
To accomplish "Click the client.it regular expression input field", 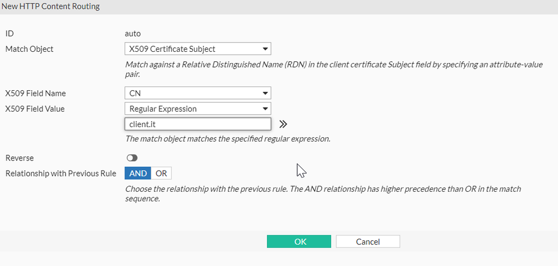I will point(197,124).
